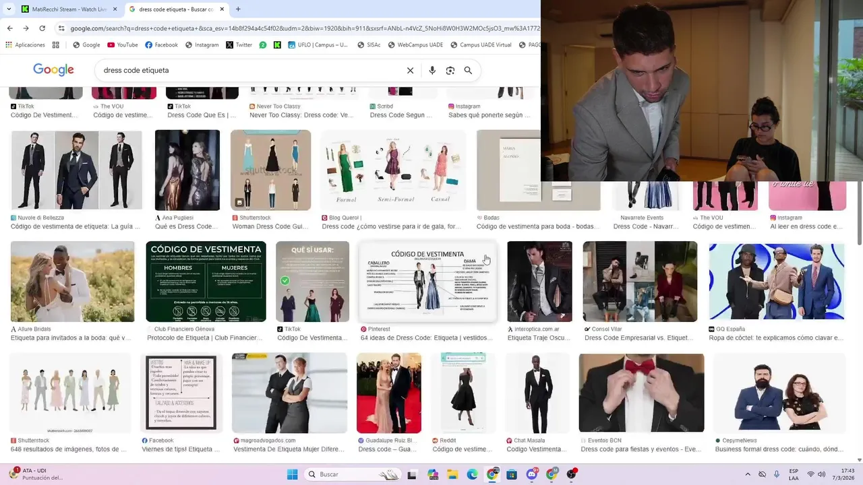Open the WebCampus UADE bookmark

point(415,45)
